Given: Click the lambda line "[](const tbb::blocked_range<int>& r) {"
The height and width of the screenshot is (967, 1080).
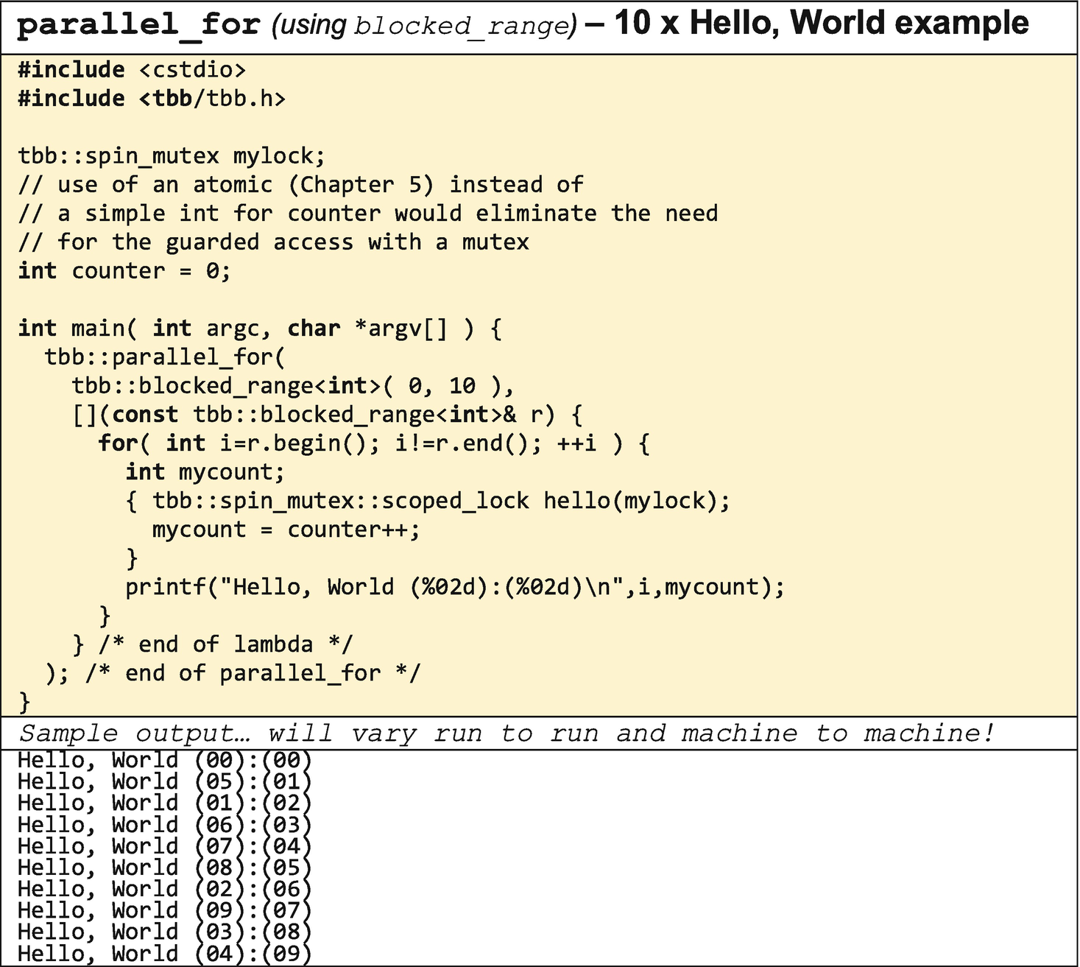Looking at the screenshot, I should tap(328, 415).
